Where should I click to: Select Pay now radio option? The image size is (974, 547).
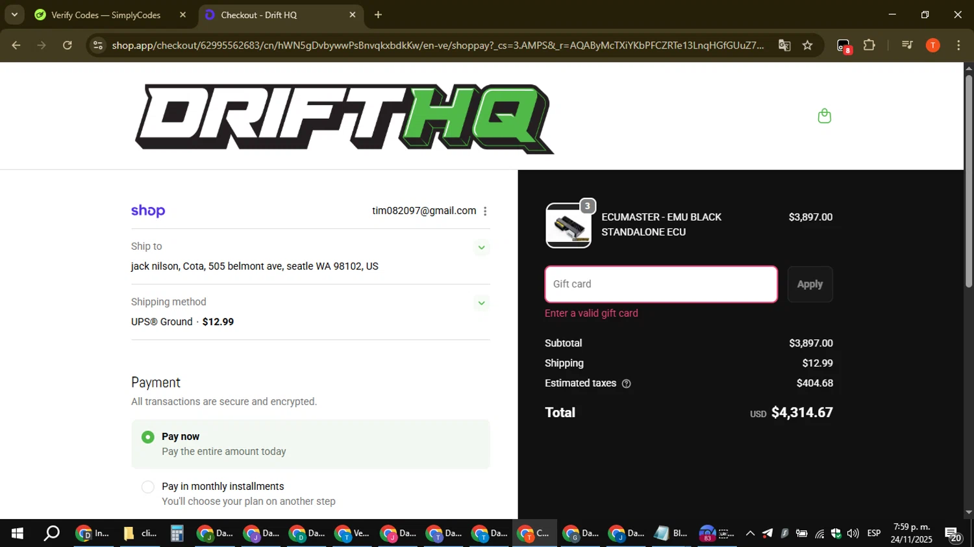pos(148,437)
